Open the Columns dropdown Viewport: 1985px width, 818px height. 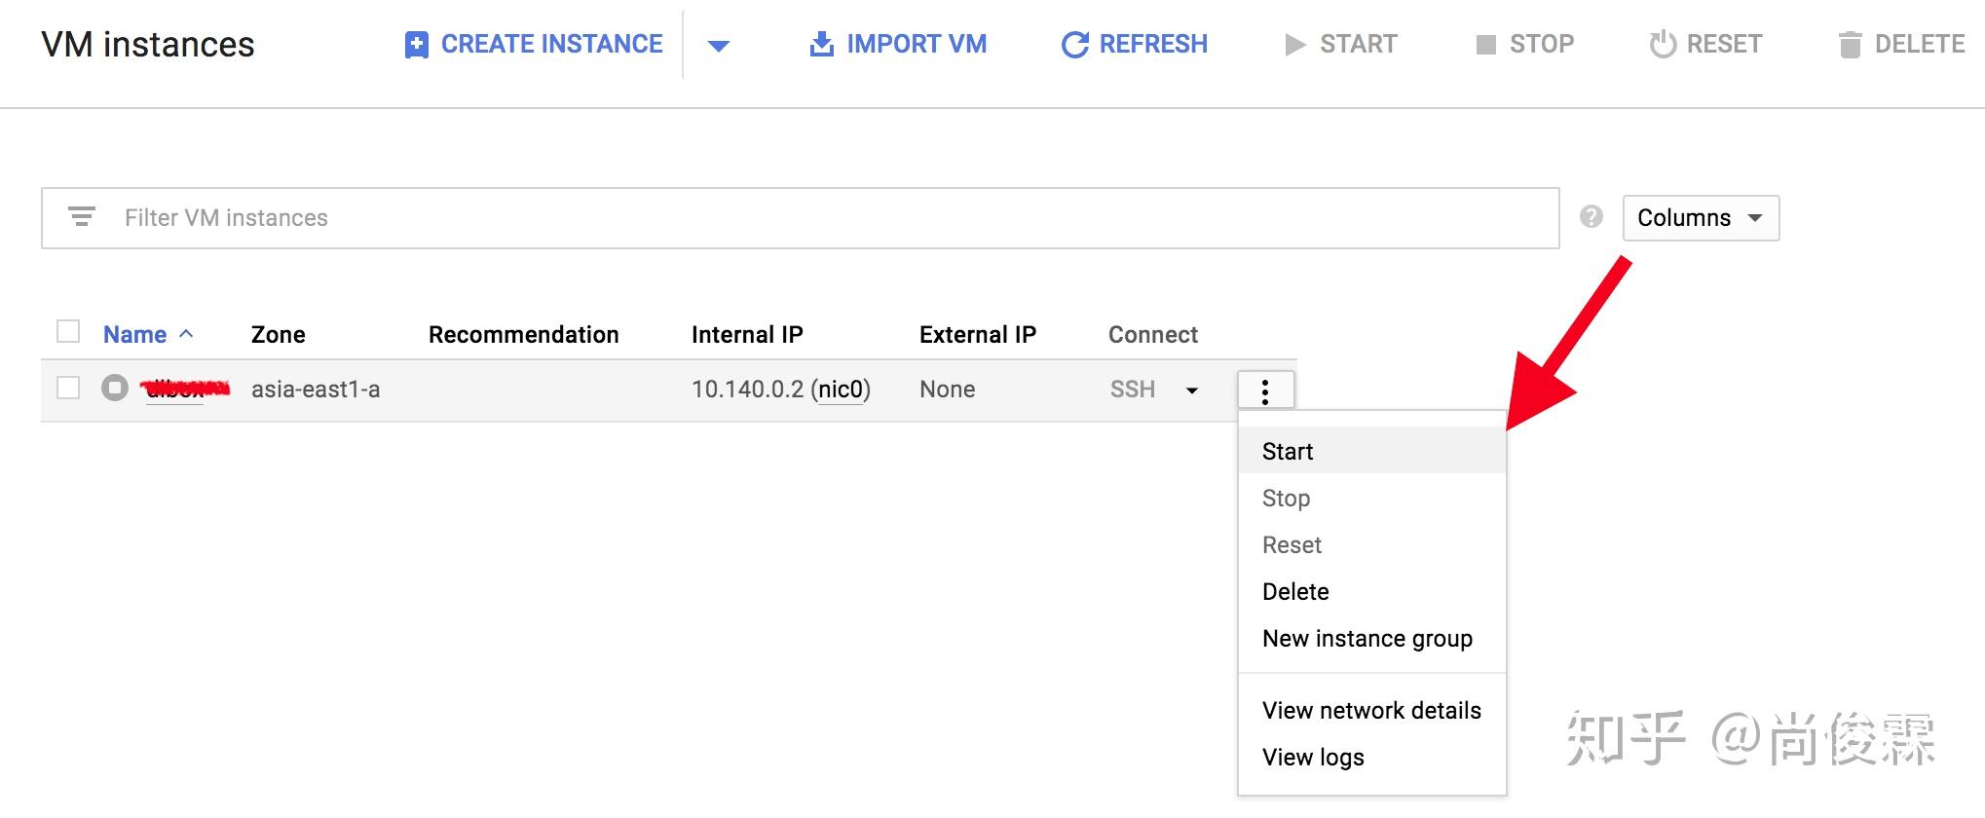(x=1701, y=218)
